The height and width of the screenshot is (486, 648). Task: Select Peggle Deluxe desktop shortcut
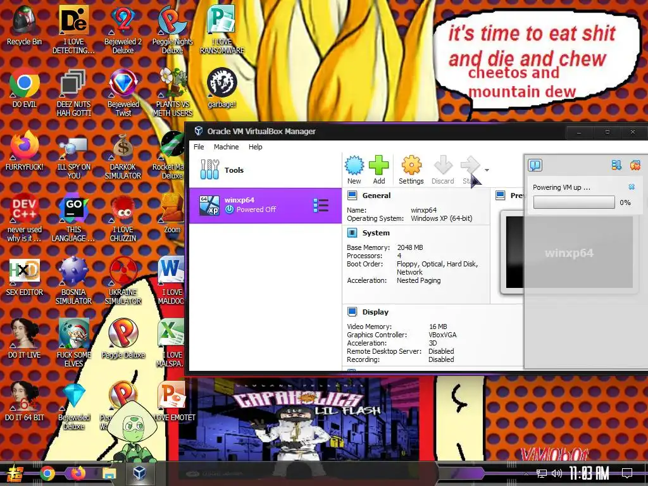coord(123,339)
